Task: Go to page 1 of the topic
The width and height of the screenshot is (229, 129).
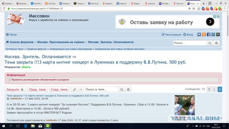Action: point(214,89)
